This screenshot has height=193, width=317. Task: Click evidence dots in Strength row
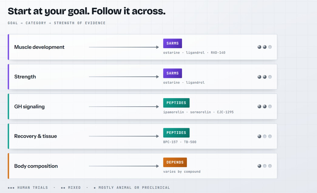(265, 77)
